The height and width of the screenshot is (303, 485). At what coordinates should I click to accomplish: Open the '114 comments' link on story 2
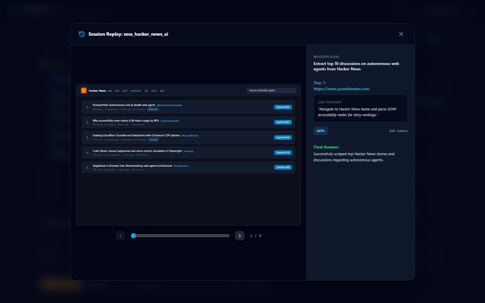[138, 125]
